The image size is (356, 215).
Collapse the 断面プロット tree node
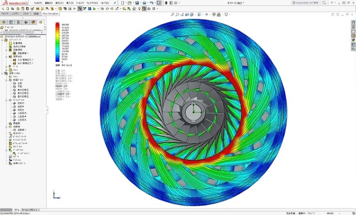[7, 80]
